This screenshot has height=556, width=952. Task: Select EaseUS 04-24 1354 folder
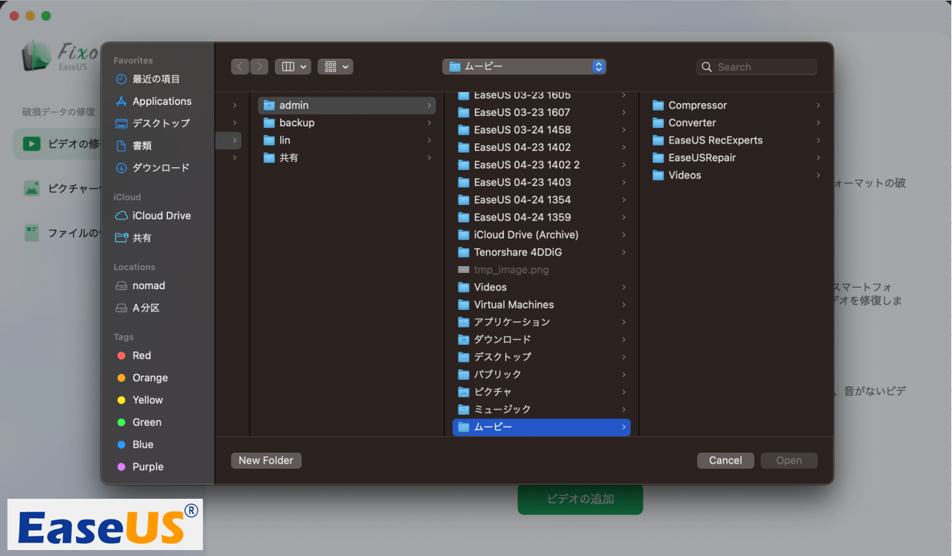tap(541, 200)
